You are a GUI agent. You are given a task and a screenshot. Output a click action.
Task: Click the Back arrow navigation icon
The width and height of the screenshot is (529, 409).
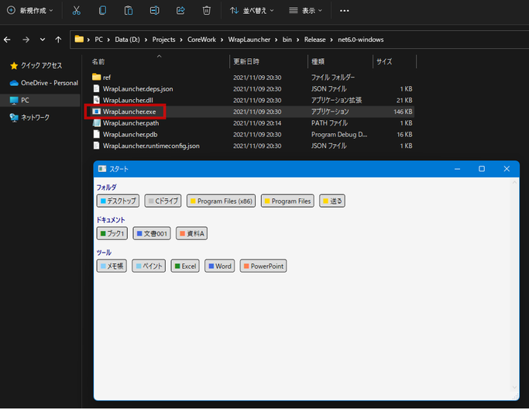coord(9,40)
